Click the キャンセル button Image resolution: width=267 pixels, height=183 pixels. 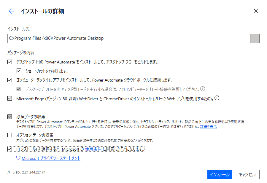click(x=247, y=174)
